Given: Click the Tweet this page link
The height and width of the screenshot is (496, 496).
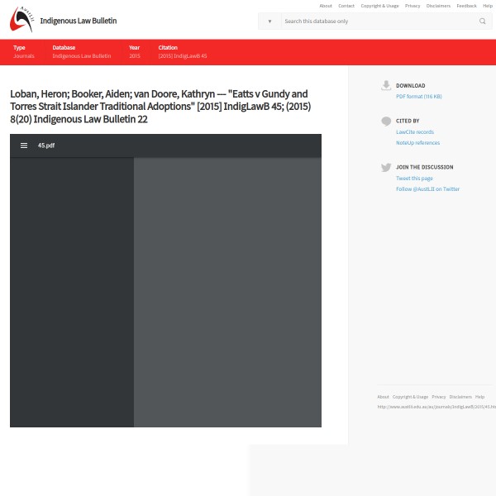Looking at the screenshot, I should pyautogui.click(x=414, y=179).
